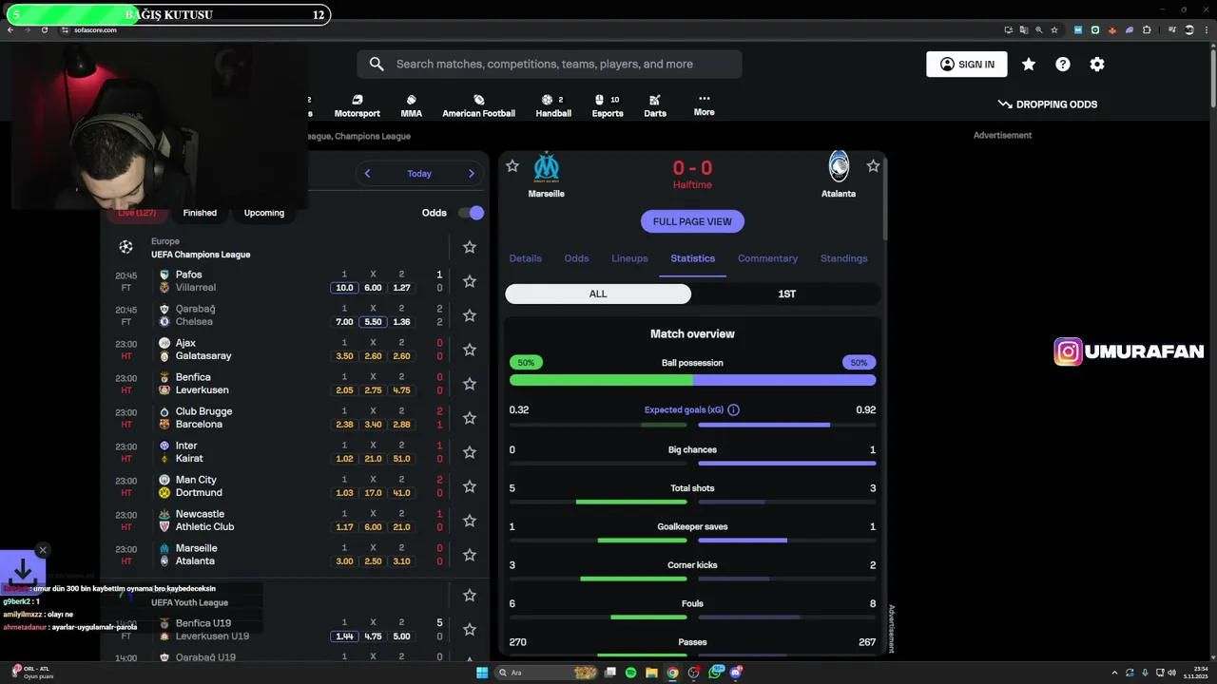Reload the page in browser toolbar

44,29
